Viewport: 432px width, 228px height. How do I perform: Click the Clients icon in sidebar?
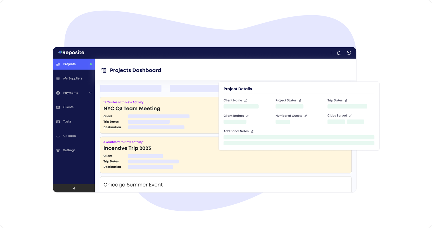(58, 107)
